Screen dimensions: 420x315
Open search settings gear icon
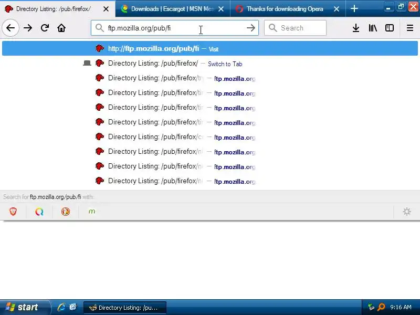(x=407, y=212)
